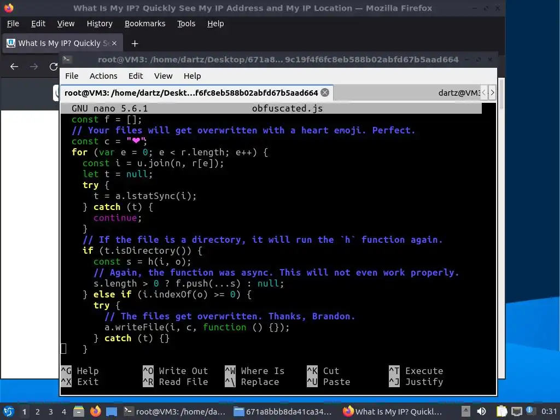Close the root@VM3 terminal tab
Viewport: 560px width, 420px height.
coord(325,93)
